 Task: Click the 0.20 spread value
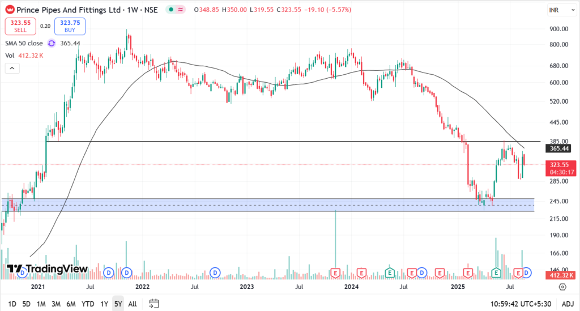point(45,26)
